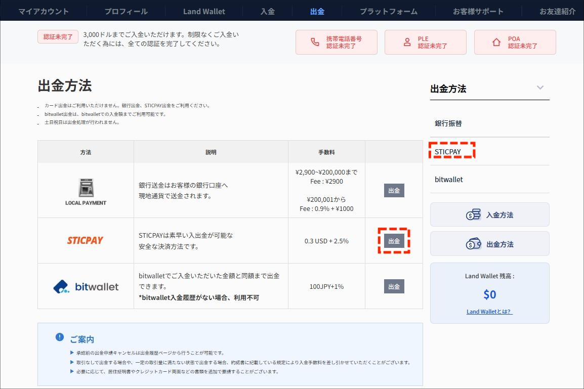This screenshot has height=389, width=584.
Task: Click the 出金 button in the bitwallet row
Action: pos(394,286)
